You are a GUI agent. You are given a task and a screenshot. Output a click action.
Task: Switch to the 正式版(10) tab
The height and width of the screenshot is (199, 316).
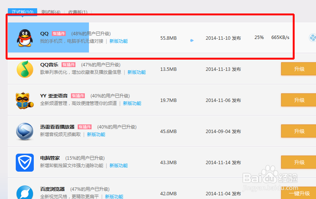[x=23, y=12]
